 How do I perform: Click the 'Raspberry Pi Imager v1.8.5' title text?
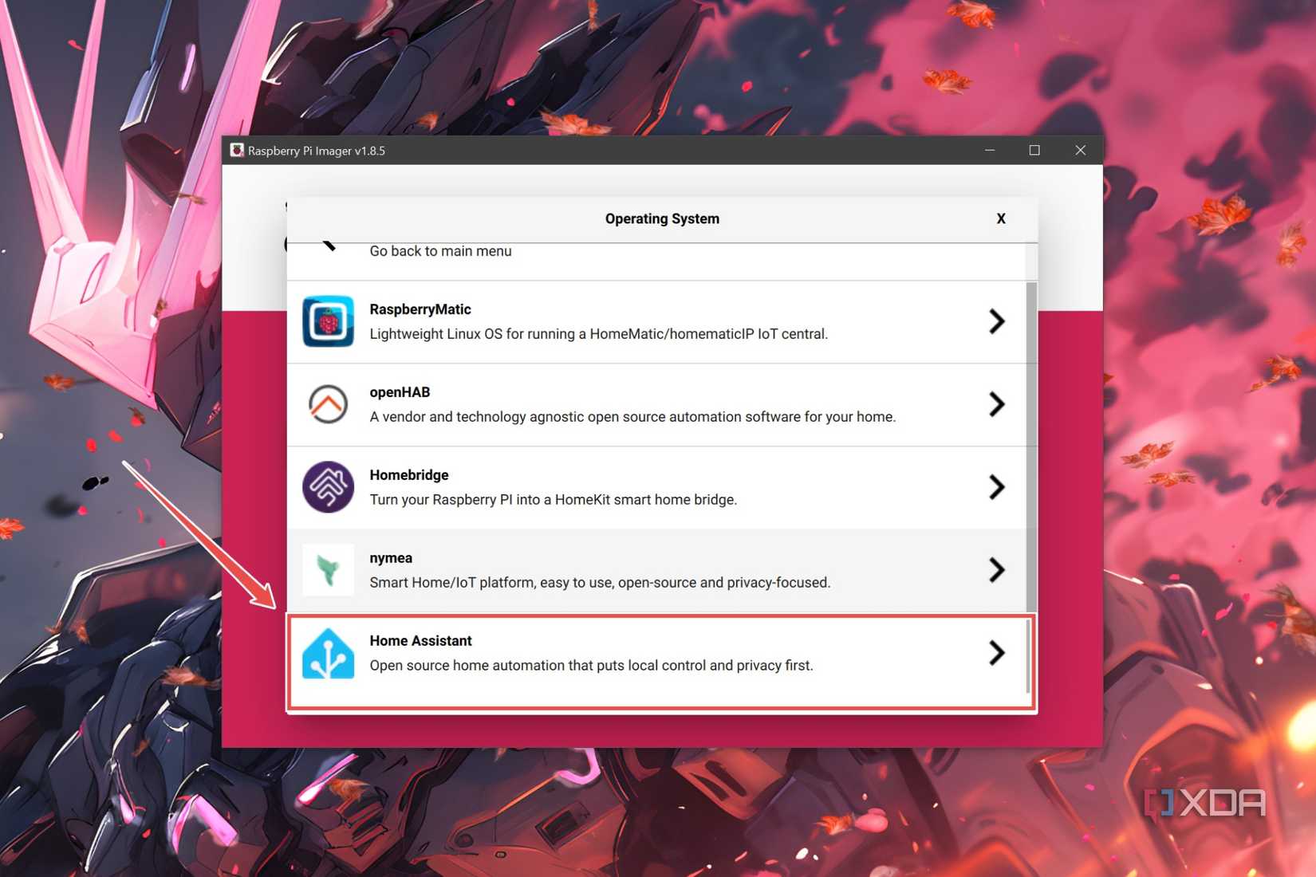pos(317,151)
